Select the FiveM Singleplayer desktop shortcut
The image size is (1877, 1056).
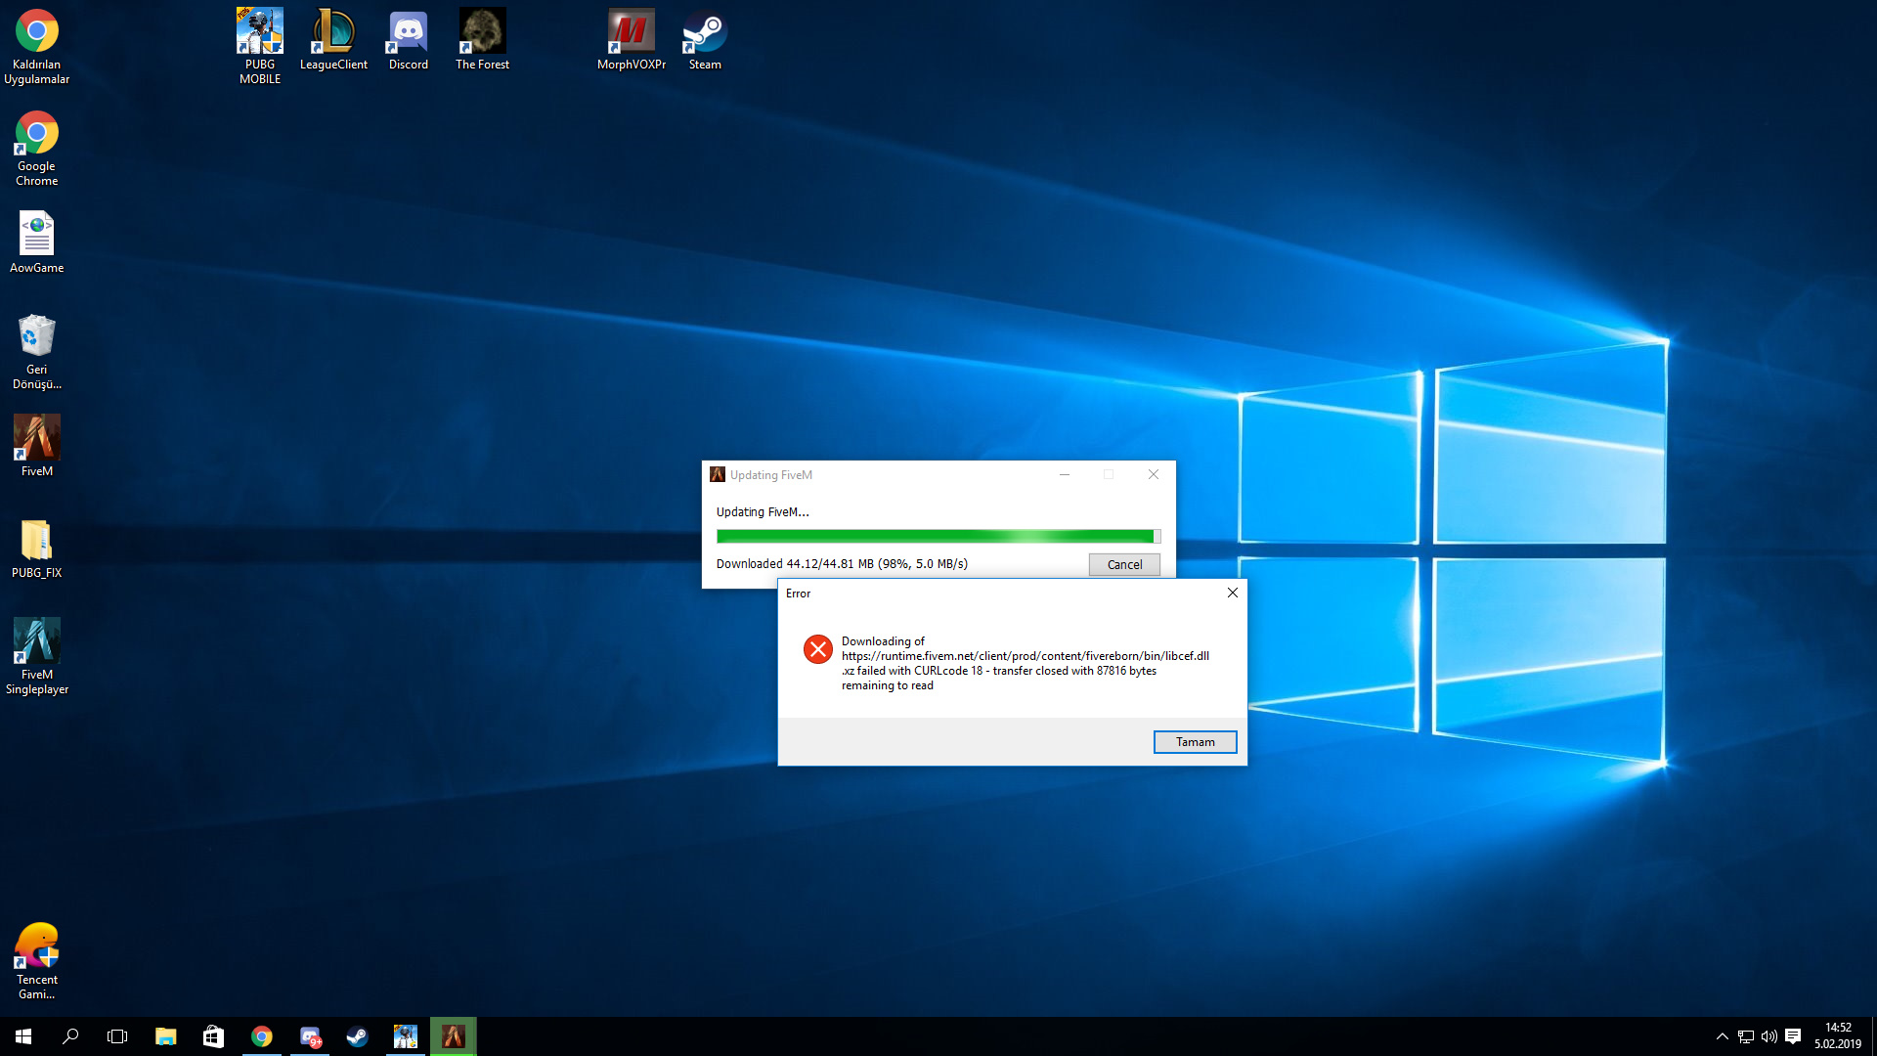[37, 656]
